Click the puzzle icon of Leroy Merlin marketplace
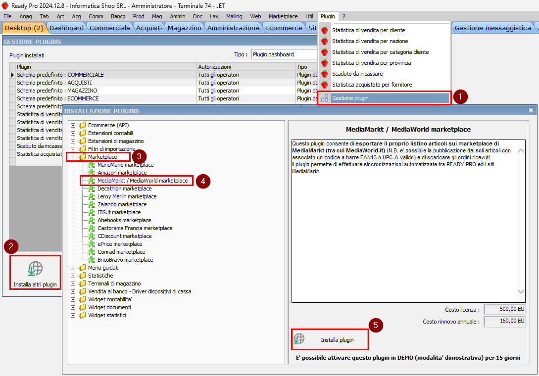The width and height of the screenshot is (539, 376). [x=92, y=196]
